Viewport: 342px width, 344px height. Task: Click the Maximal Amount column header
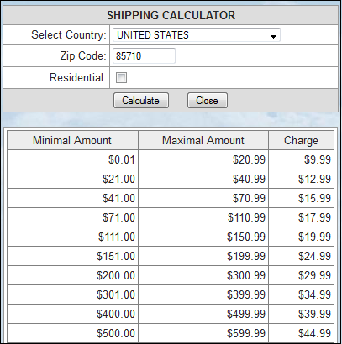coord(203,140)
